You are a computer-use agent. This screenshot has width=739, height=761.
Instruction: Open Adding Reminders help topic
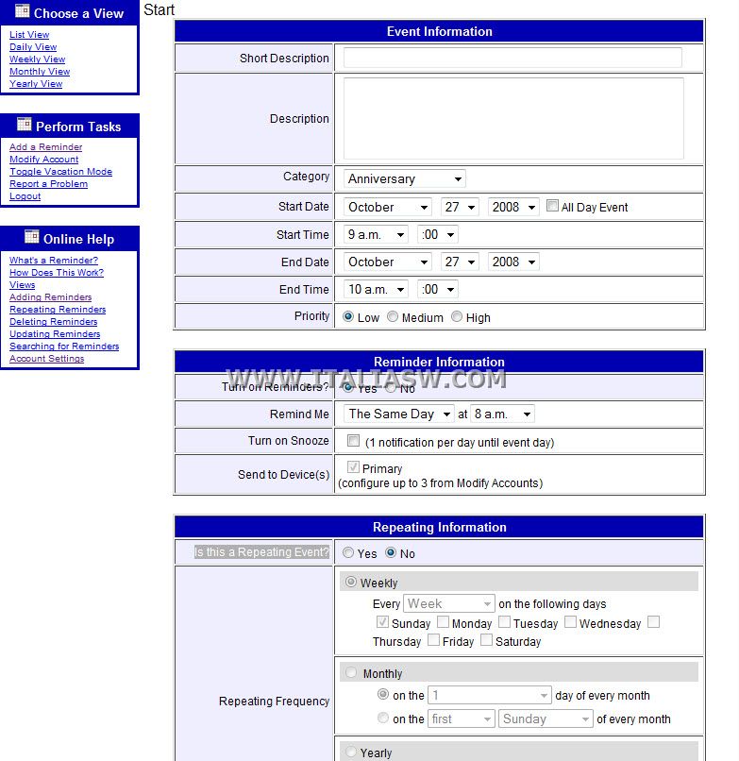point(50,297)
